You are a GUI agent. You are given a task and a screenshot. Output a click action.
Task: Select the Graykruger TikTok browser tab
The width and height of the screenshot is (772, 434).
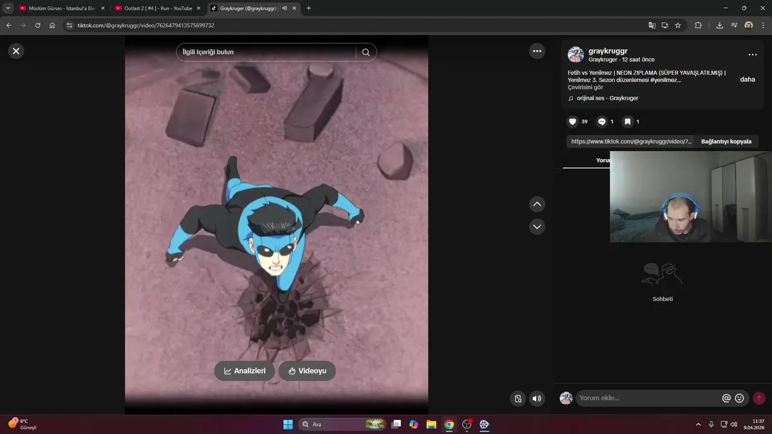(247, 8)
